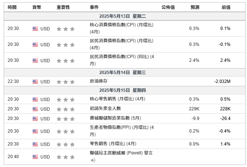Open 居民消費價格指數(CPI) (同比) event
The height and width of the screenshot is (167, 247).
122,60
